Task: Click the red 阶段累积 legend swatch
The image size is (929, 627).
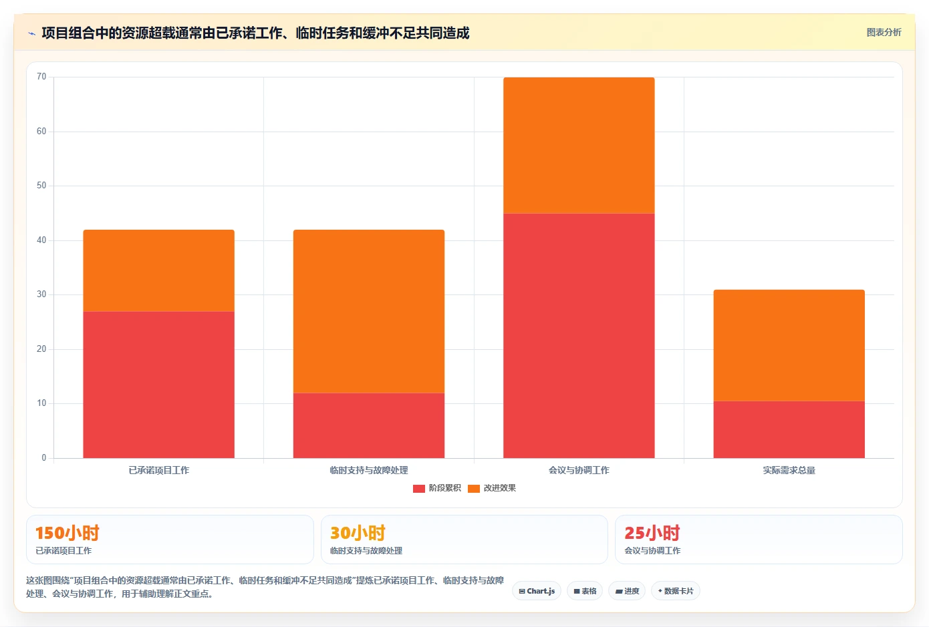Action: pyautogui.click(x=419, y=488)
